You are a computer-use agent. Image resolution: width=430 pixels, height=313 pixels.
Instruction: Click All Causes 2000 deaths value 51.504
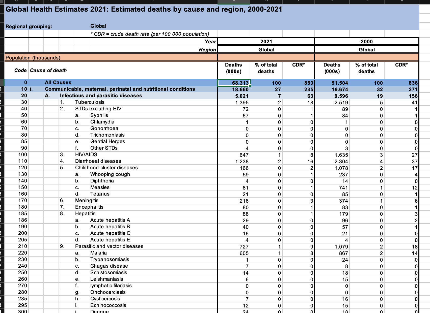pos(340,83)
